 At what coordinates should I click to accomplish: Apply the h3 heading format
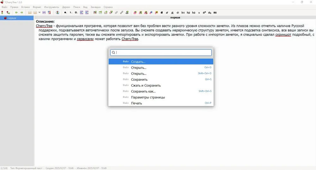(x=194, y=13)
